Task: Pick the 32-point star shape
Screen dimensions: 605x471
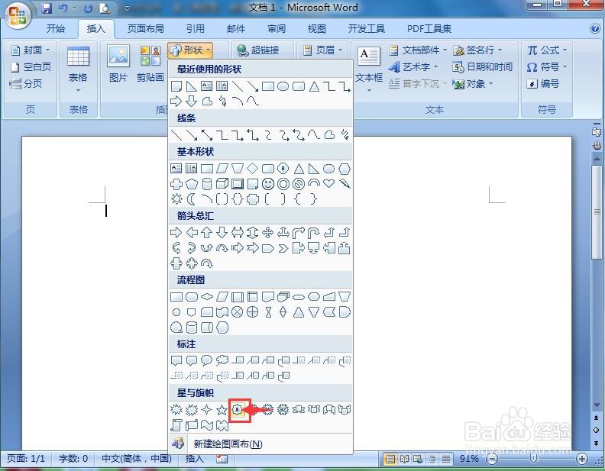Action: point(283,409)
